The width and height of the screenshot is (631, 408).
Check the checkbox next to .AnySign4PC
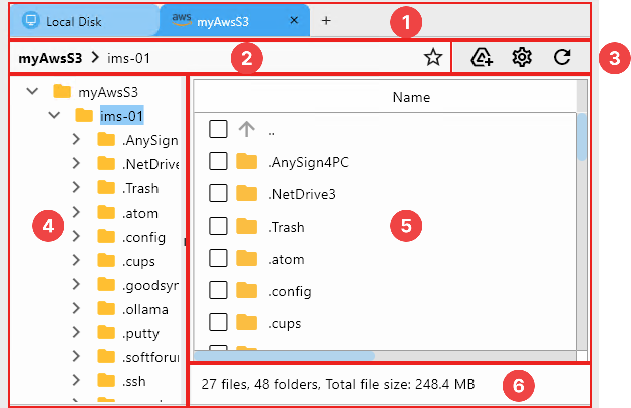pos(218,161)
